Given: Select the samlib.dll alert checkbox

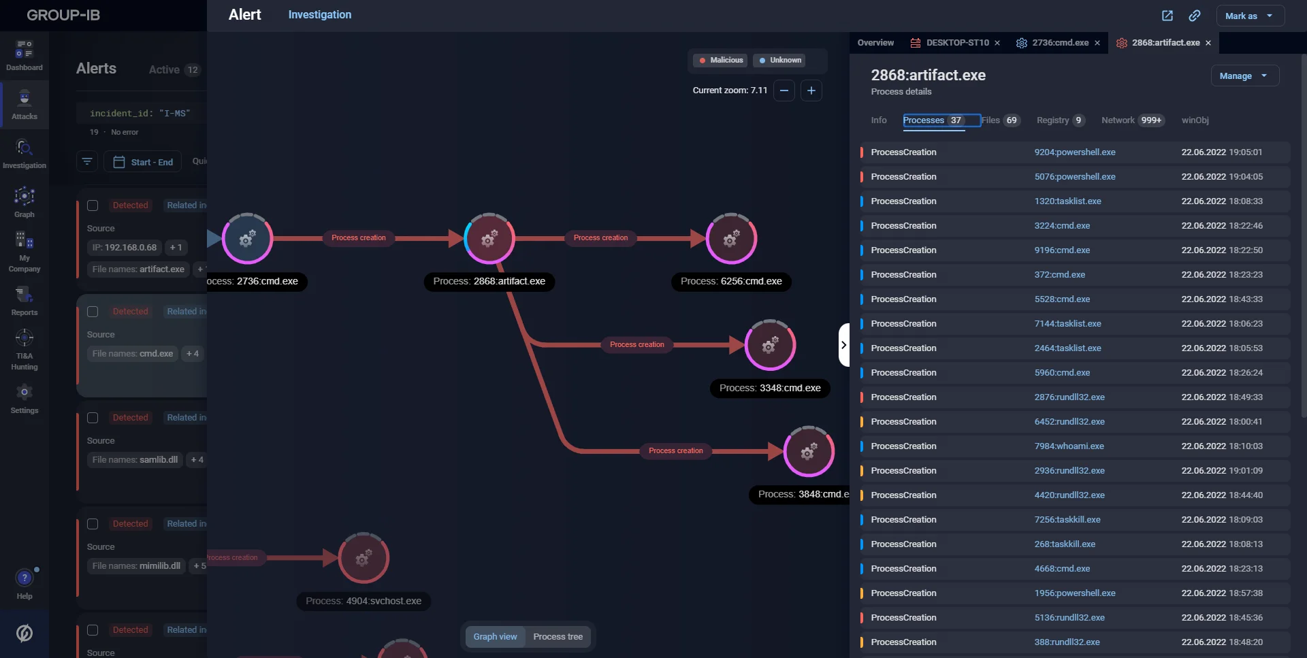Looking at the screenshot, I should pos(93,418).
